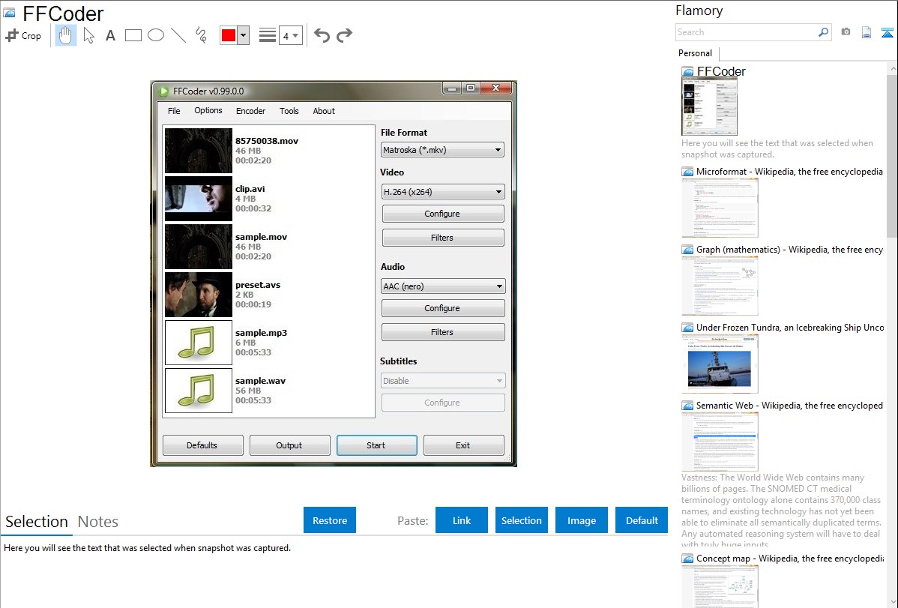Switch to the Personal tab
This screenshot has width=898, height=608.
coord(696,53)
